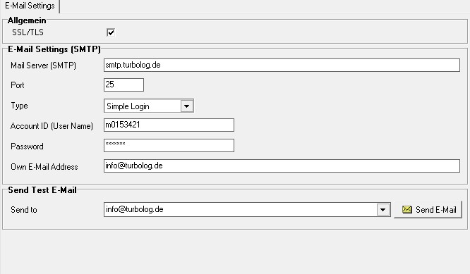This screenshot has width=470, height=274.
Task: Click the E-Mail Settings (SMTP) group heading
Action: point(54,49)
